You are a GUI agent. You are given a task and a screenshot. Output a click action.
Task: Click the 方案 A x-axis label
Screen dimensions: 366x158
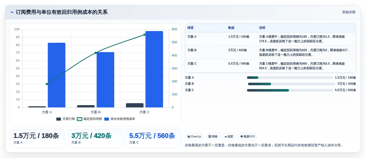pyautogui.click(x=47, y=112)
